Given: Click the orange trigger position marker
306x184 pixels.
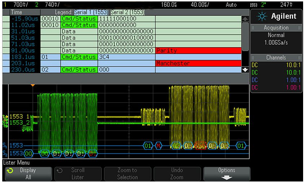Looking at the screenshot, I should tap(33, 85).
